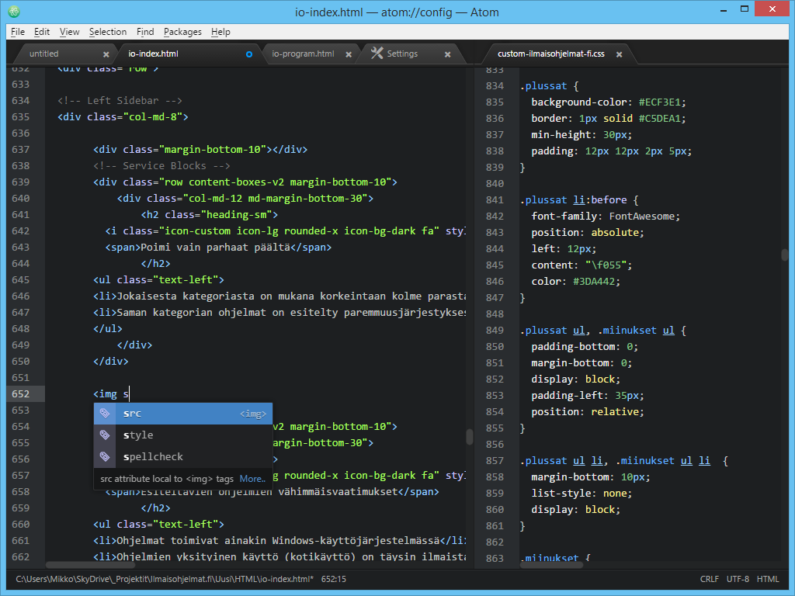Viewport: 795px width, 596px height.
Task: Open the Help menu
Action: [x=220, y=31]
